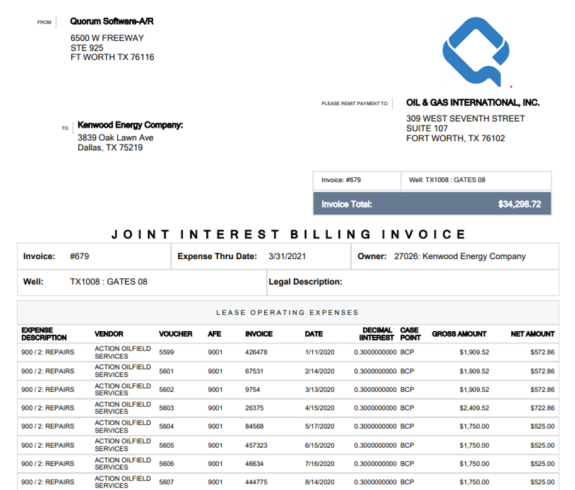Select invoice number 26375
Viewport: 575px width, 490px height.
(x=255, y=408)
